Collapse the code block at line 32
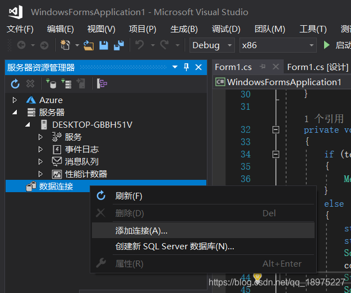Image resolution: width=351 pixels, height=293 pixels. (x=276, y=130)
